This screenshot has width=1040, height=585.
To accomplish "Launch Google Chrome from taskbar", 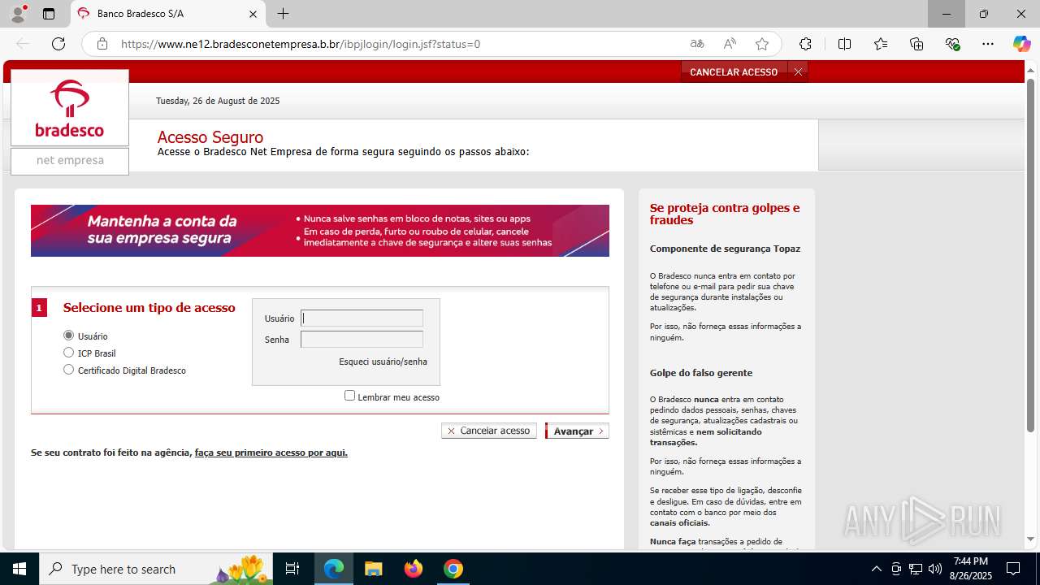I will (x=453, y=569).
